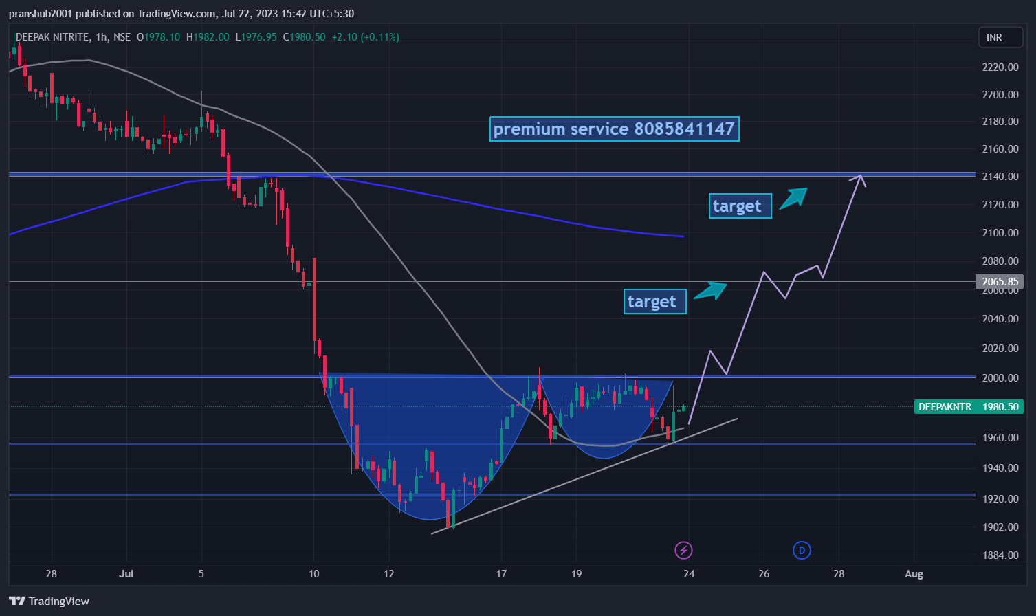The width and height of the screenshot is (1036, 616).
Task: Click the 2120.00 price axis label
Action: tap(1000, 204)
